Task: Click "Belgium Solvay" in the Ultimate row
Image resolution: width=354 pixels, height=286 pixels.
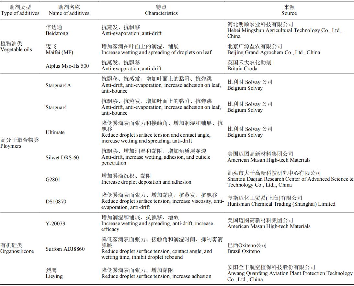Action: 245,135
